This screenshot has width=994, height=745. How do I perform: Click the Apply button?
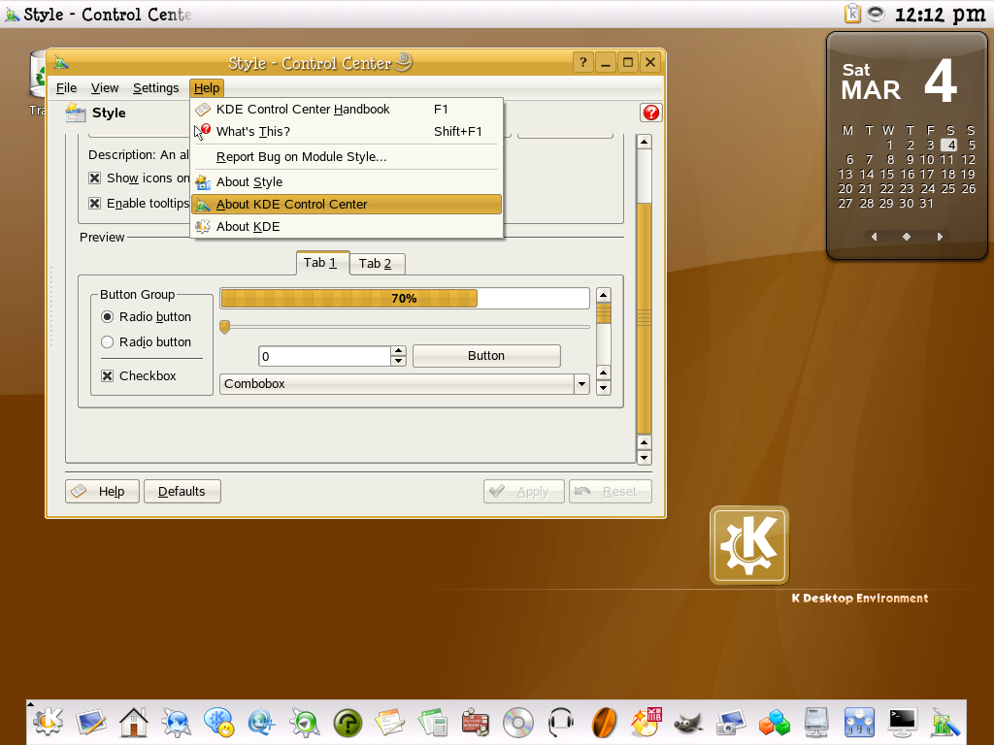pyautogui.click(x=523, y=491)
